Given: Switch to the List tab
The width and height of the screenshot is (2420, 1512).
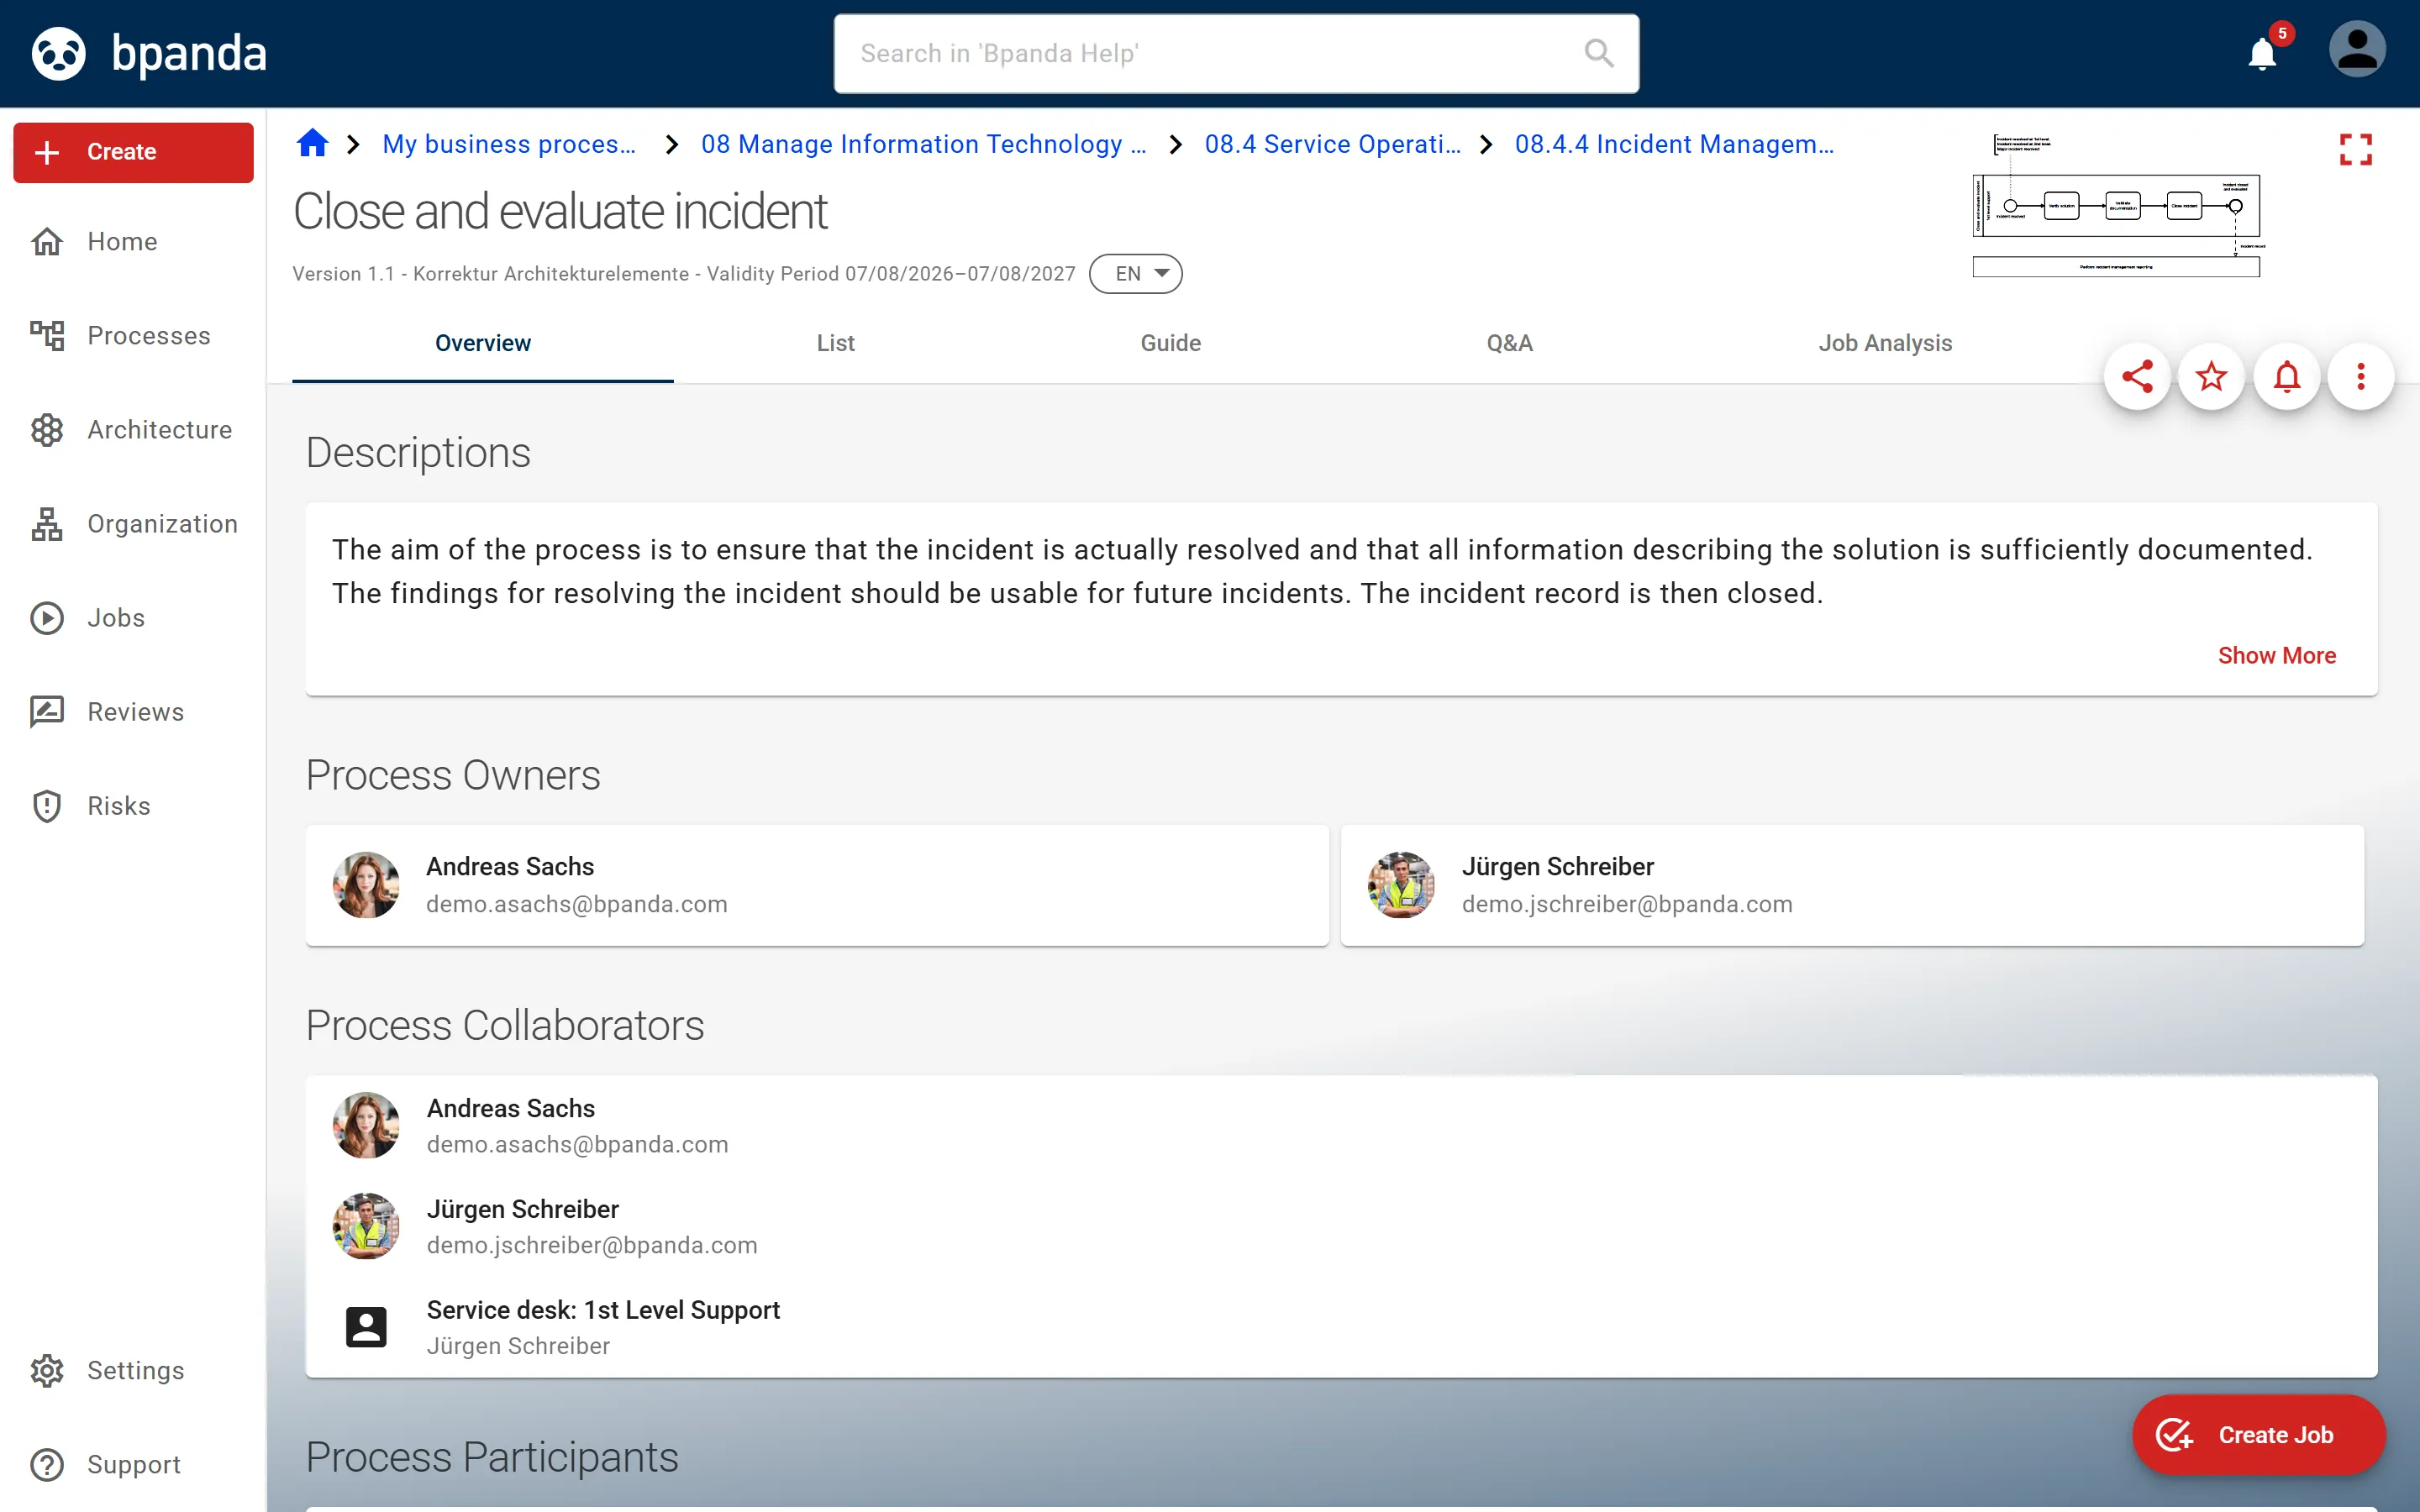Looking at the screenshot, I should 835,343.
